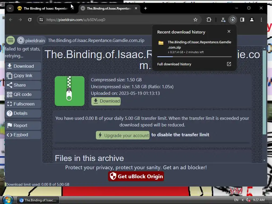Open the pixeldrain hamburger menu
The width and height of the screenshot is (272, 204).
click(x=10, y=40)
